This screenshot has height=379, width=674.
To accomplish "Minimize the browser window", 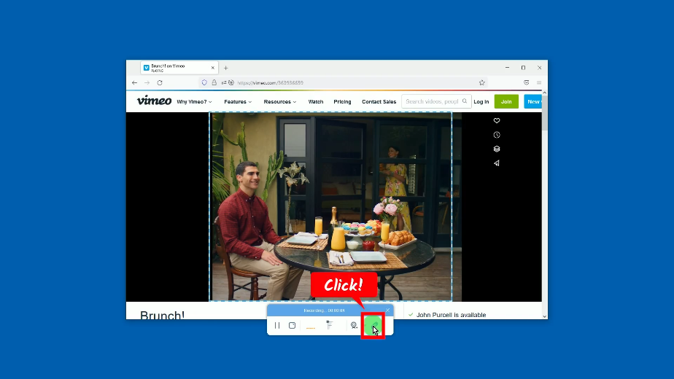I will (x=507, y=68).
